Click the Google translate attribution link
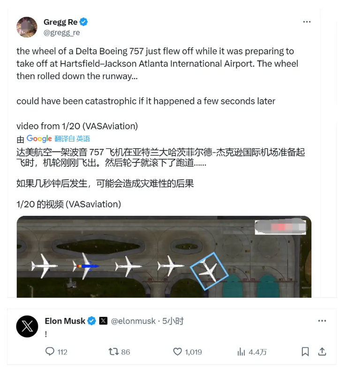The width and height of the screenshot is (347, 369). pyautogui.click(x=58, y=139)
